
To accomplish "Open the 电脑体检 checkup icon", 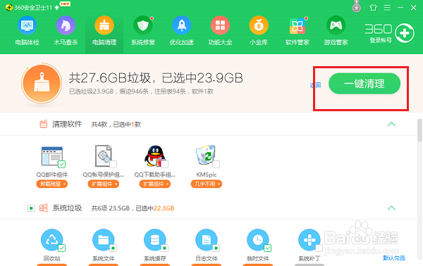I will click(x=27, y=25).
